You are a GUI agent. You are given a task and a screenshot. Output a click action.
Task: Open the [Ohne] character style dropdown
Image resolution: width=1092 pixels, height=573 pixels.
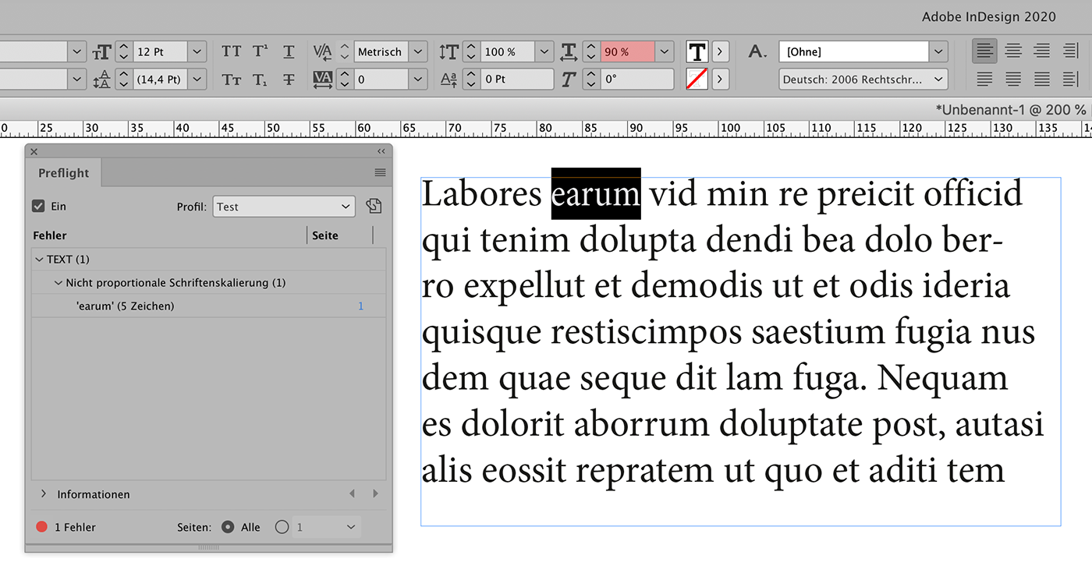938,52
